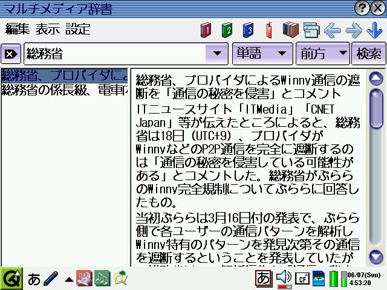The image size is (387, 290).
Task: Expand the small up triangle in taskbar
Action: tap(69, 280)
